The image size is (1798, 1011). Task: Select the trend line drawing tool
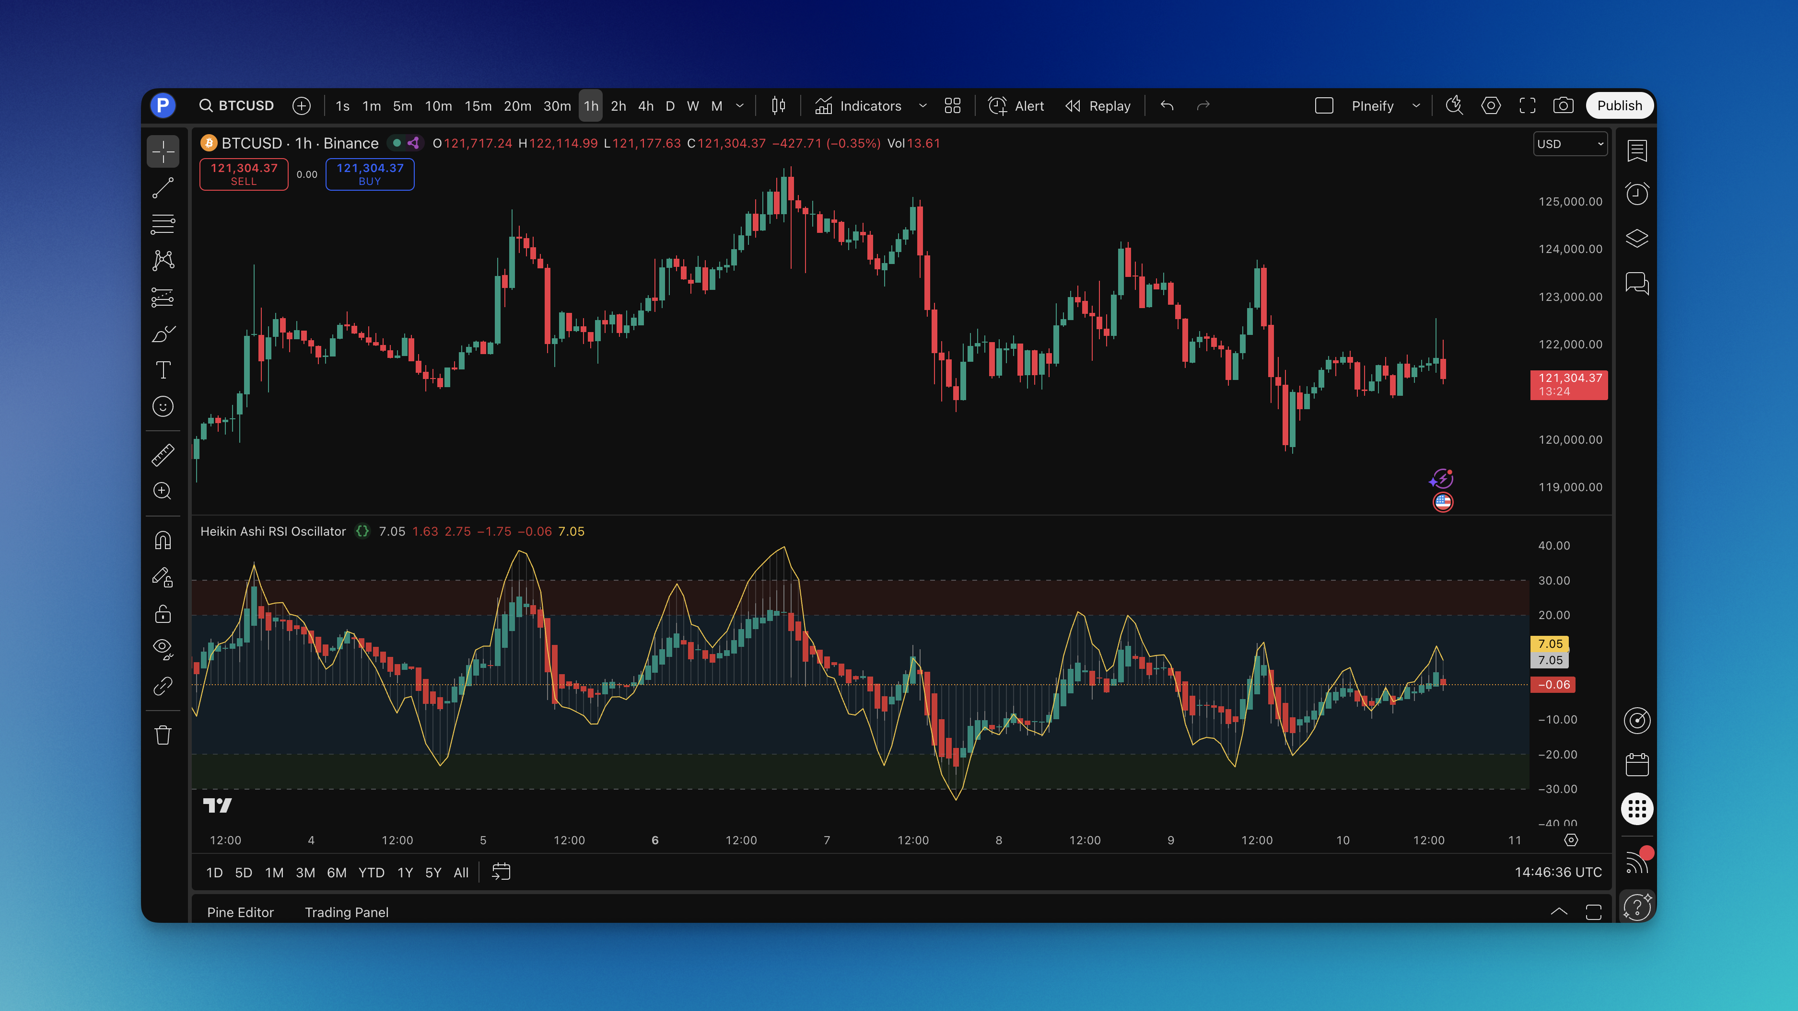coord(163,188)
